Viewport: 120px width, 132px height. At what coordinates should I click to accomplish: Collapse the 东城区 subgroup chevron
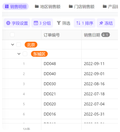pos(19,54)
